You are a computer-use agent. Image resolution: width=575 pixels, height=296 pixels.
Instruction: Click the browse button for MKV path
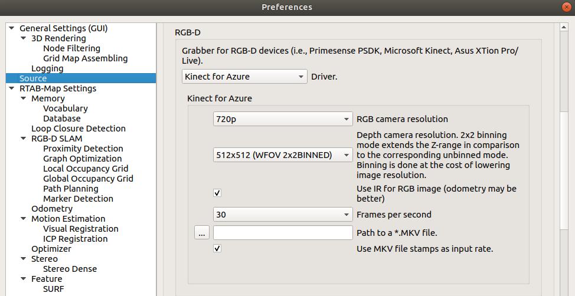click(x=202, y=233)
